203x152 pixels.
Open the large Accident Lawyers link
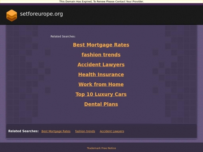point(101,65)
